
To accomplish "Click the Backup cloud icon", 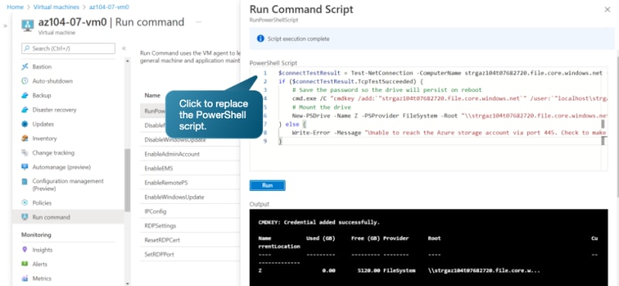I will (x=25, y=96).
